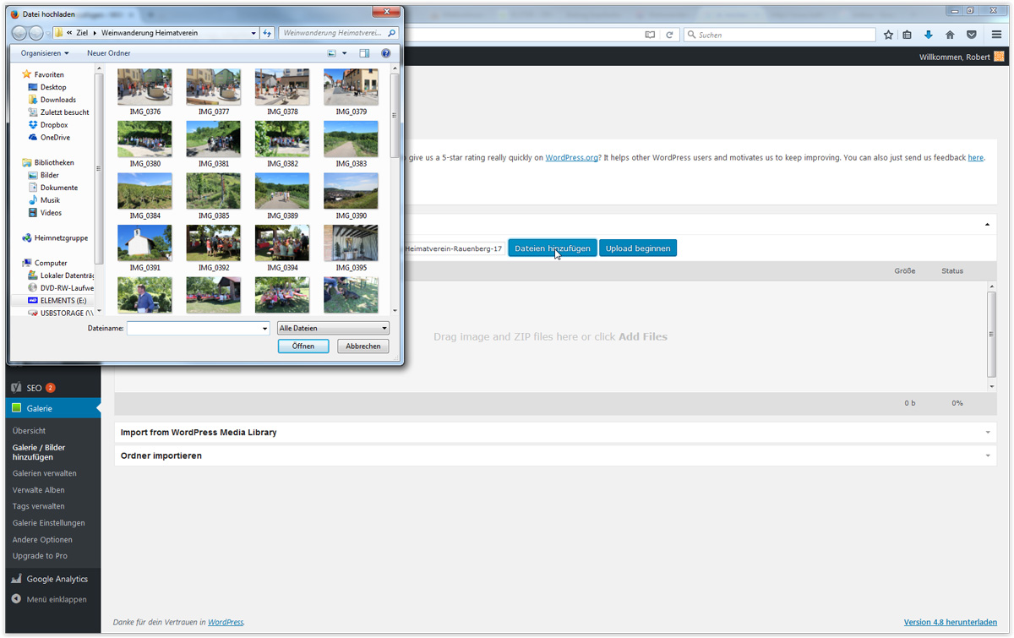Toggle Firefox reader view icon
Viewport: 1014px width, 638px height.
click(650, 35)
